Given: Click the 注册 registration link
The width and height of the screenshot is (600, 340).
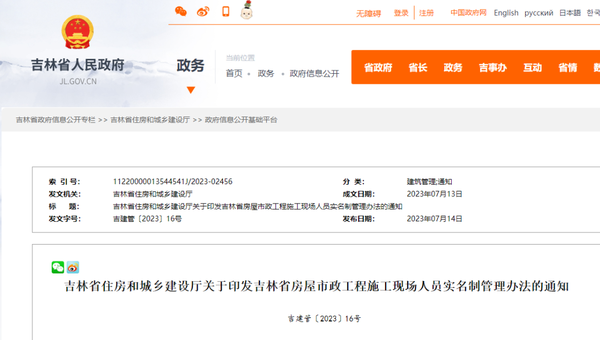Looking at the screenshot, I should click(427, 13).
